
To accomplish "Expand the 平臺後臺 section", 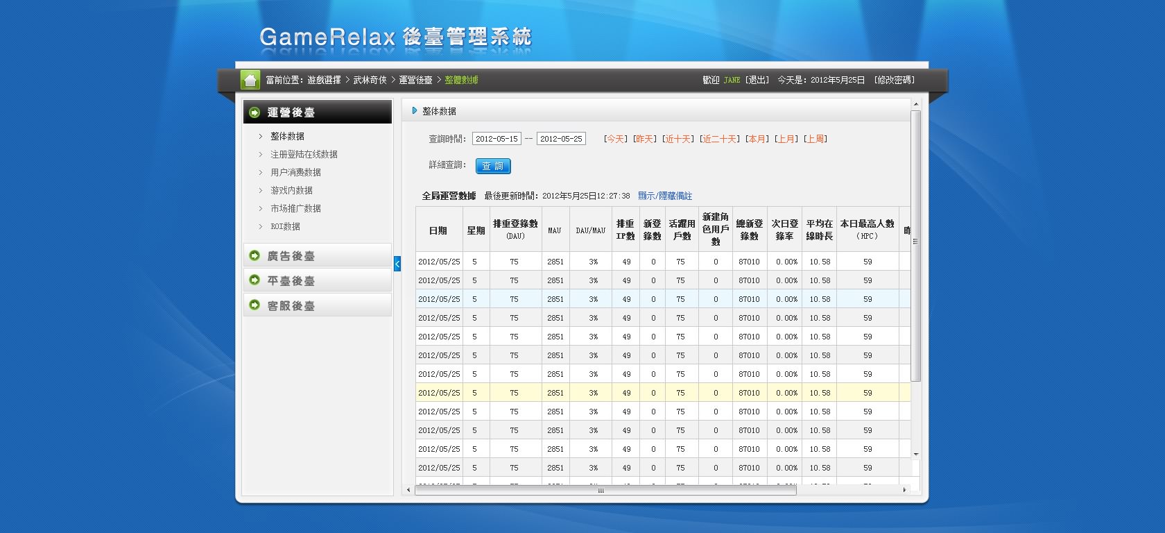I will (318, 280).
